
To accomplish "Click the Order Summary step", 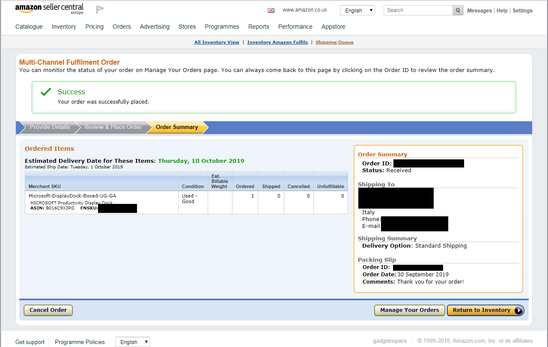I will (177, 127).
